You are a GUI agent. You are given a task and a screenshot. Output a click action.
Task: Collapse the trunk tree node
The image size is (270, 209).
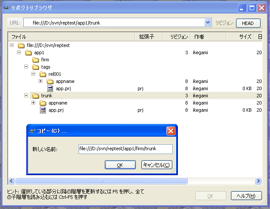(26, 96)
